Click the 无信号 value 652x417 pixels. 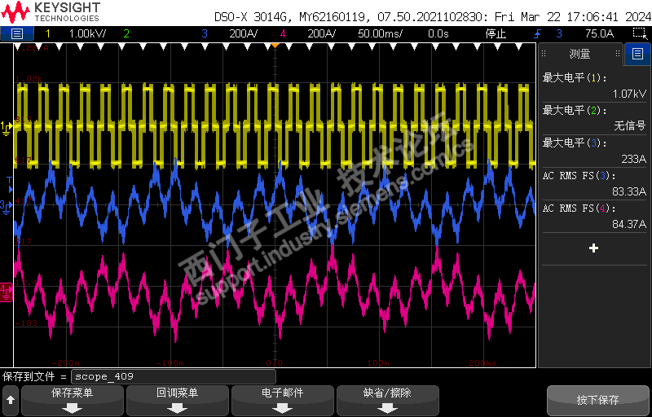(630, 126)
